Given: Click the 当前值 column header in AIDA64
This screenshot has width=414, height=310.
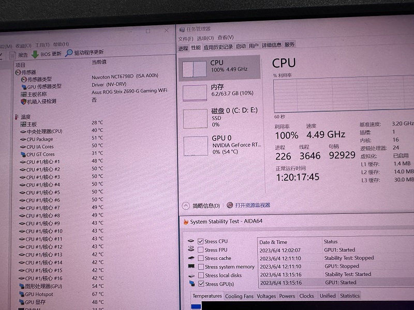Looking at the screenshot, I should (x=99, y=62).
